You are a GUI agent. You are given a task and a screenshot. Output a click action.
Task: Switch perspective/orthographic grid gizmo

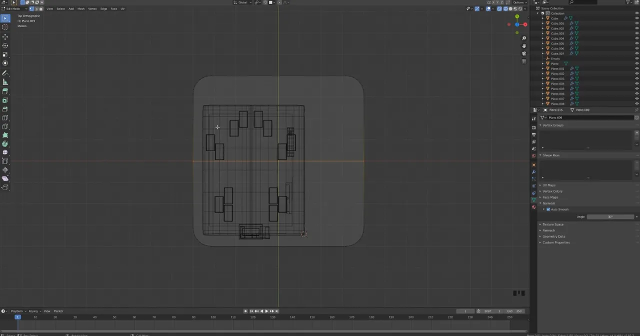tap(523, 61)
